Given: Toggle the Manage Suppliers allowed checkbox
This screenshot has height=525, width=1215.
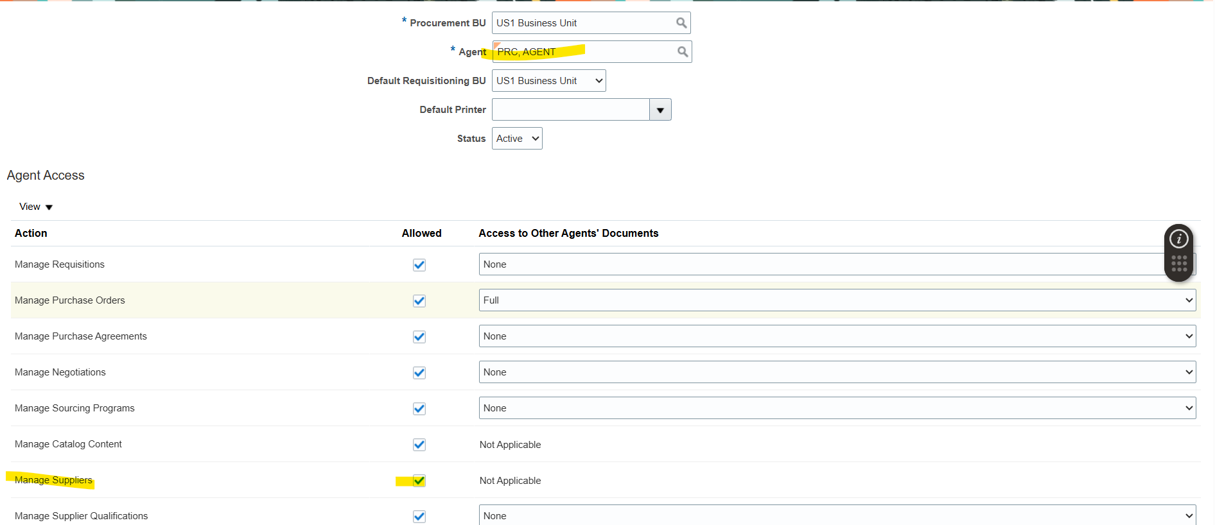Looking at the screenshot, I should (419, 481).
